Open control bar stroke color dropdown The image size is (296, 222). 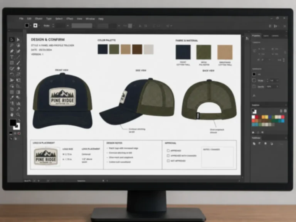[x=39, y=25]
